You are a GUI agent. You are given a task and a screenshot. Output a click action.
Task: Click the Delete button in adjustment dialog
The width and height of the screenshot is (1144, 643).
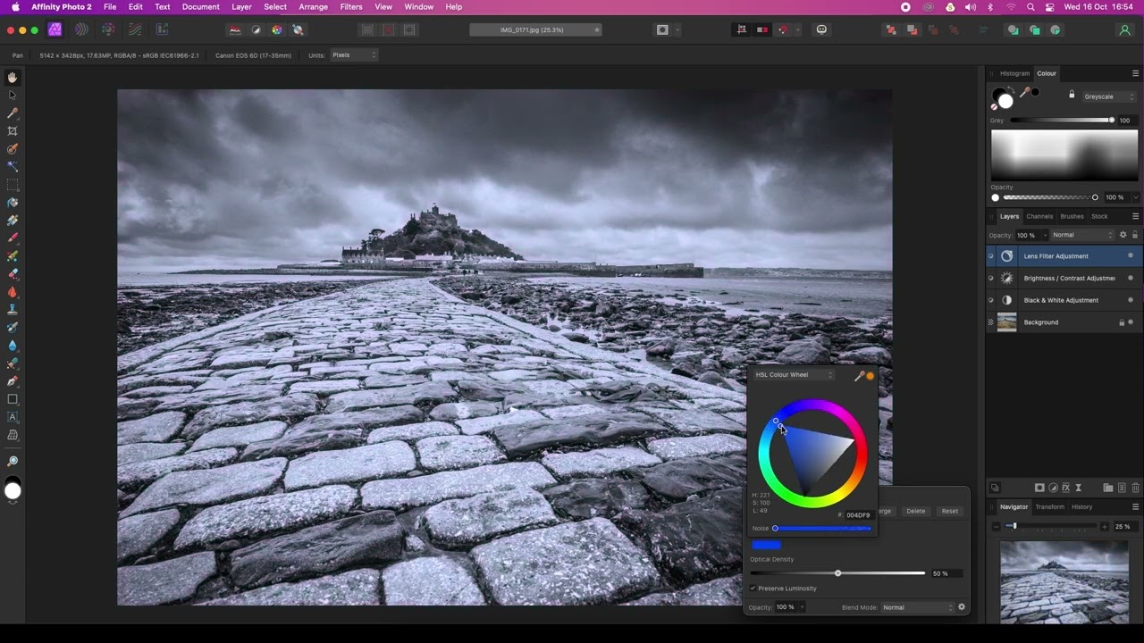(916, 511)
